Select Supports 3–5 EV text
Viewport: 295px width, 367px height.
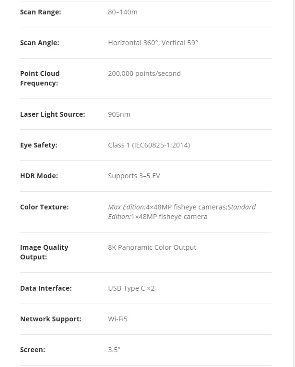click(x=134, y=176)
